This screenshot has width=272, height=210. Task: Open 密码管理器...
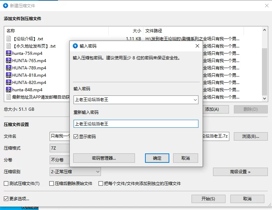104,158
